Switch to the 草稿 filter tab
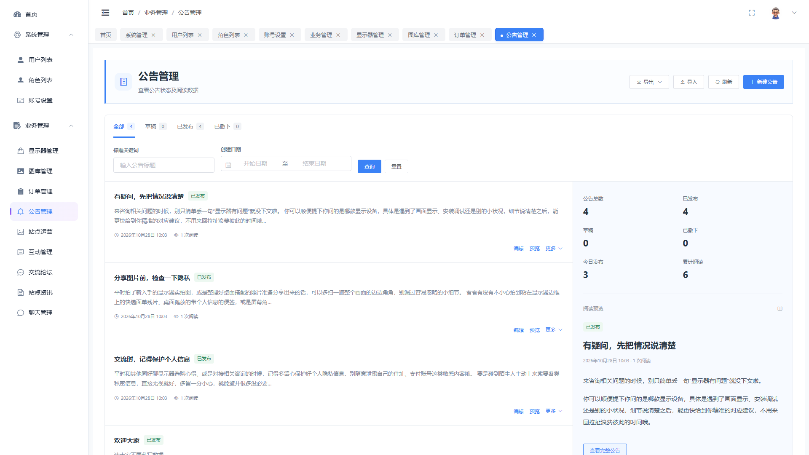 155,126
